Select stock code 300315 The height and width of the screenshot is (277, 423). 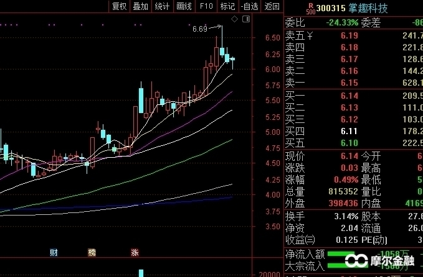click(x=331, y=8)
